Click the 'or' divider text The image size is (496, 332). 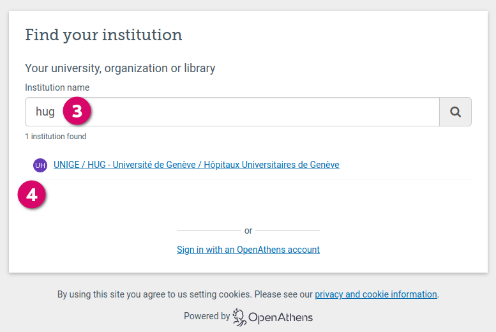[248, 230]
